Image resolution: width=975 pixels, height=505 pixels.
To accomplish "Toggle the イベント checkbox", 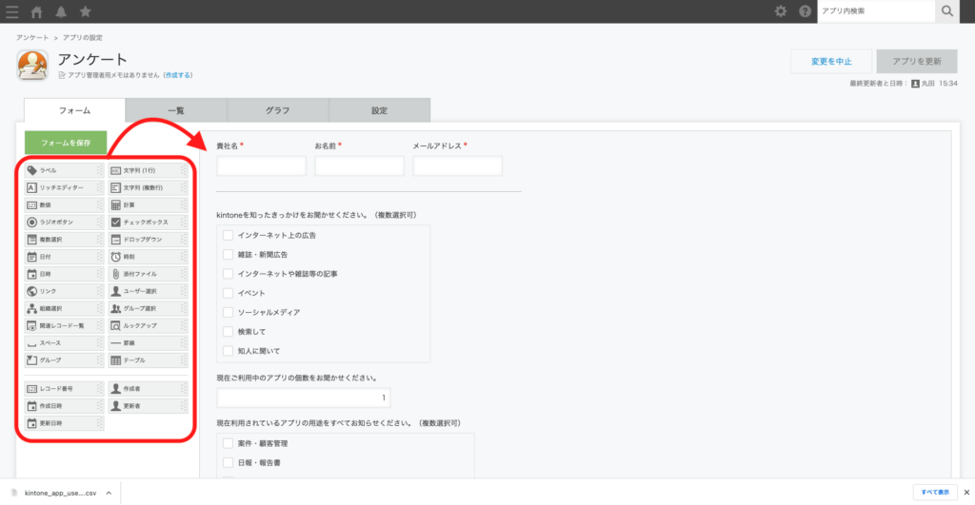I will pos(228,293).
